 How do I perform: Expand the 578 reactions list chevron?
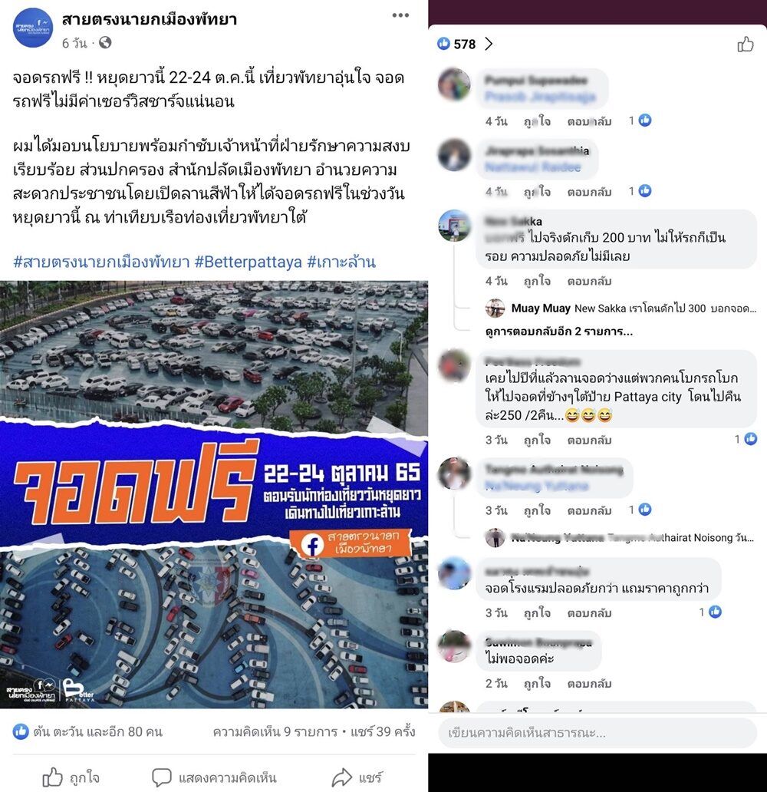(x=489, y=44)
